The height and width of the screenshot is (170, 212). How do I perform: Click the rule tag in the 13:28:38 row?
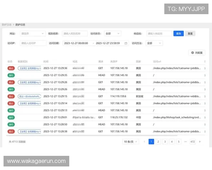pyautogui.click(x=29, y=131)
